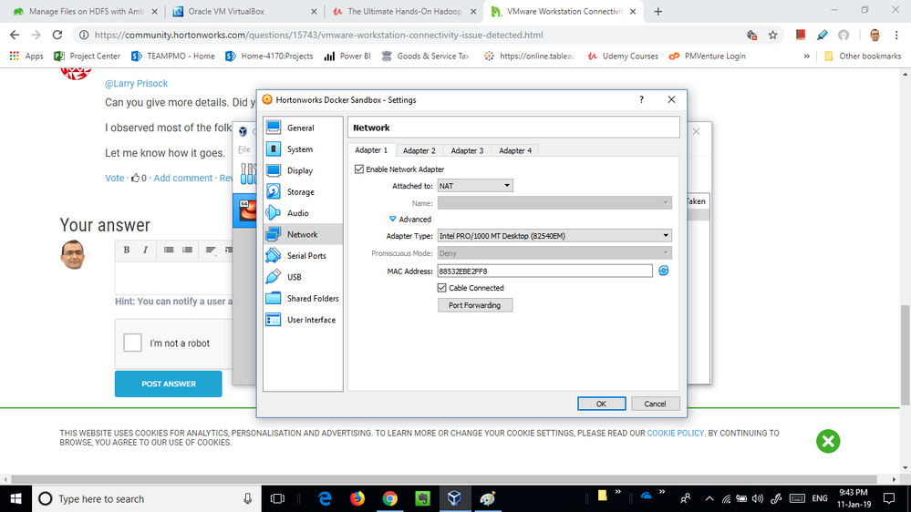The height and width of the screenshot is (512, 911).
Task: Open the Udemy Courses bookmark
Action: [622, 56]
